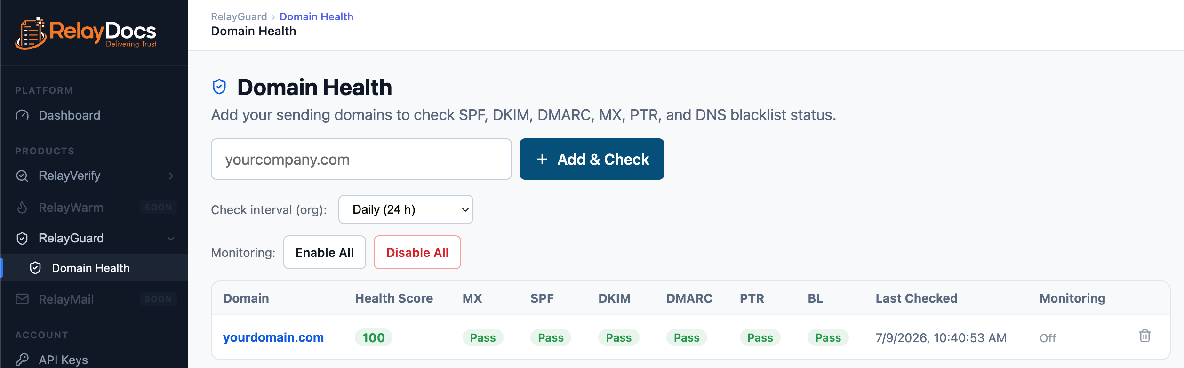This screenshot has height=368, width=1184.
Task: Expand the RelayVerify submenu chevron
Action: point(171,176)
